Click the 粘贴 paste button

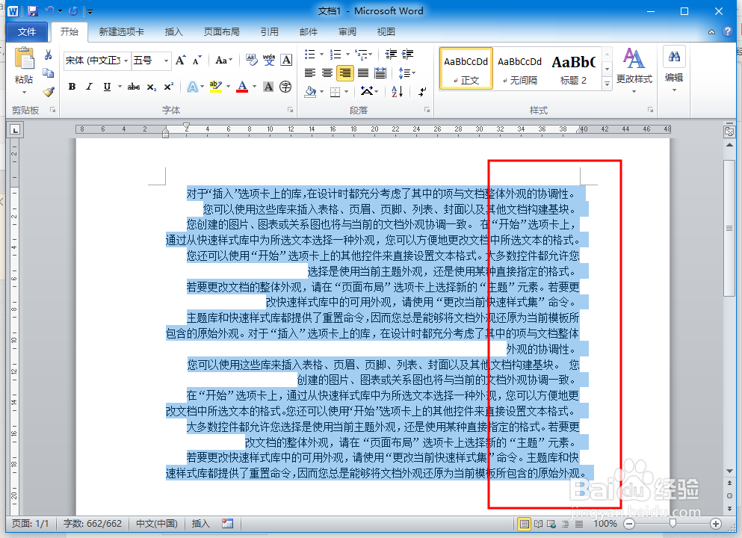click(x=24, y=67)
